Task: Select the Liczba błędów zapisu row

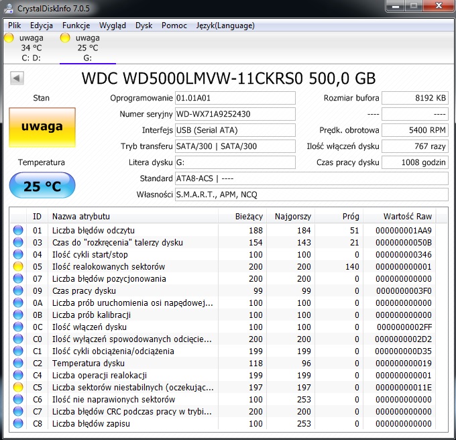Action: click(223, 423)
